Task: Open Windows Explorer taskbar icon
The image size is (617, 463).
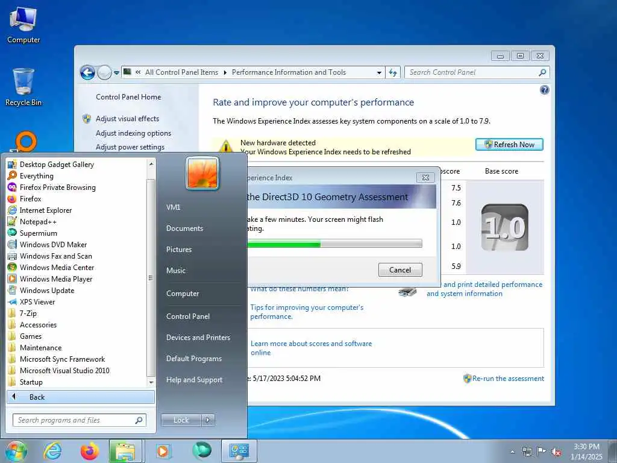Action: click(x=125, y=451)
